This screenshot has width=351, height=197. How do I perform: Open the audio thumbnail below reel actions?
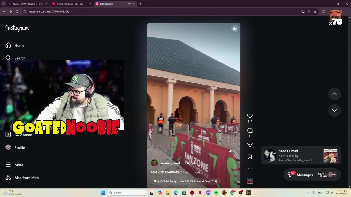click(x=250, y=181)
